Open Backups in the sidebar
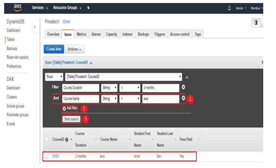 (12, 48)
